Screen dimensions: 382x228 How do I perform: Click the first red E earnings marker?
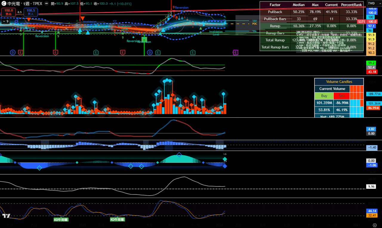(x=21, y=53)
